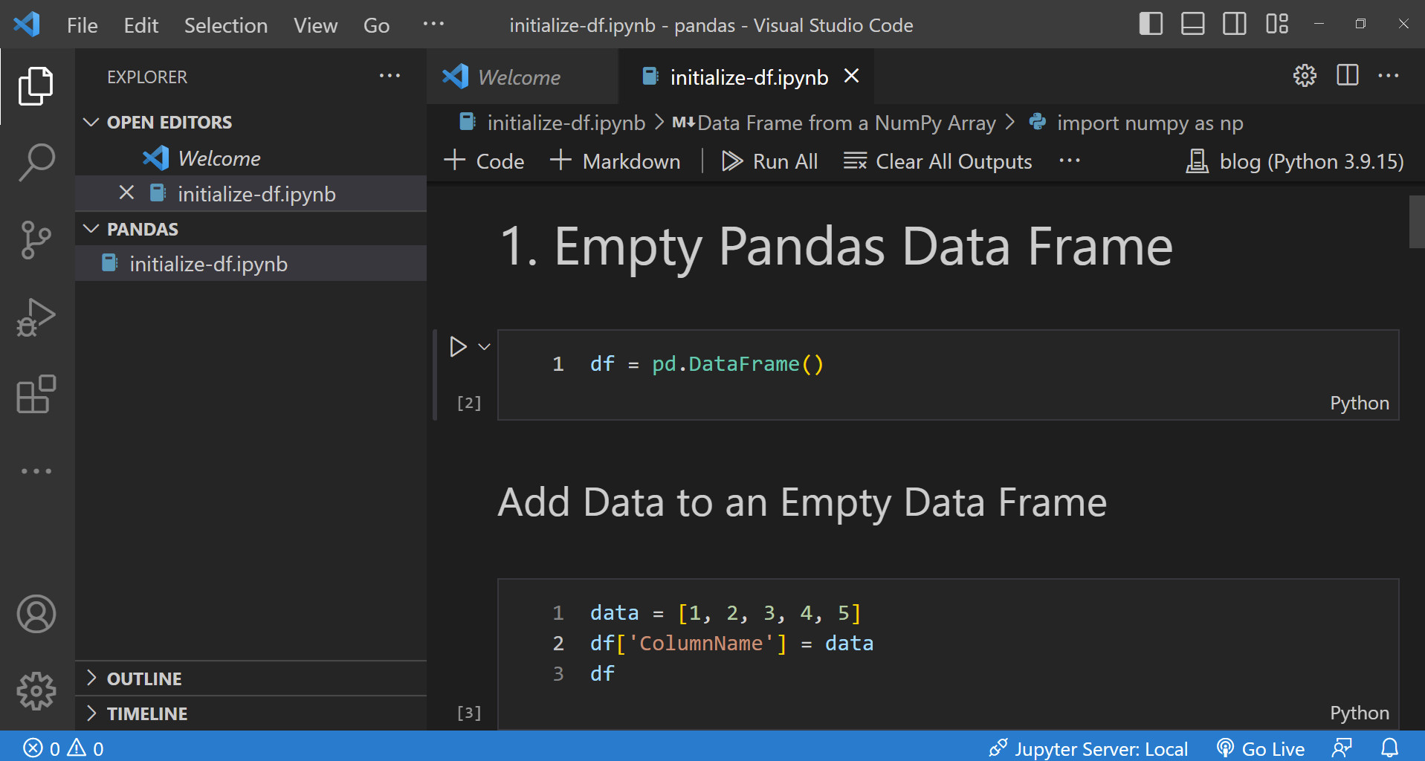Open the Selection menu
This screenshot has height=761, width=1425.
coord(225,25)
